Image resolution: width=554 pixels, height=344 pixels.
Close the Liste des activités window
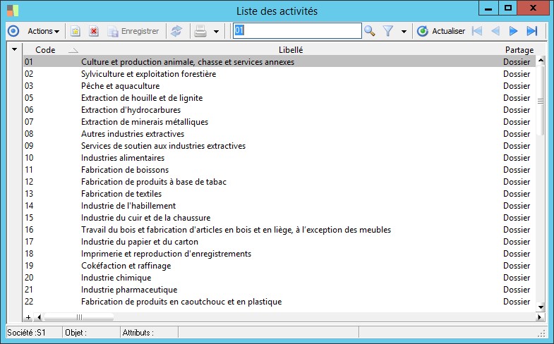pos(534,8)
